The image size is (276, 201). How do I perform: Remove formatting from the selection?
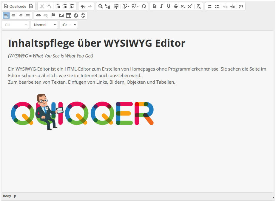coord(199,7)
